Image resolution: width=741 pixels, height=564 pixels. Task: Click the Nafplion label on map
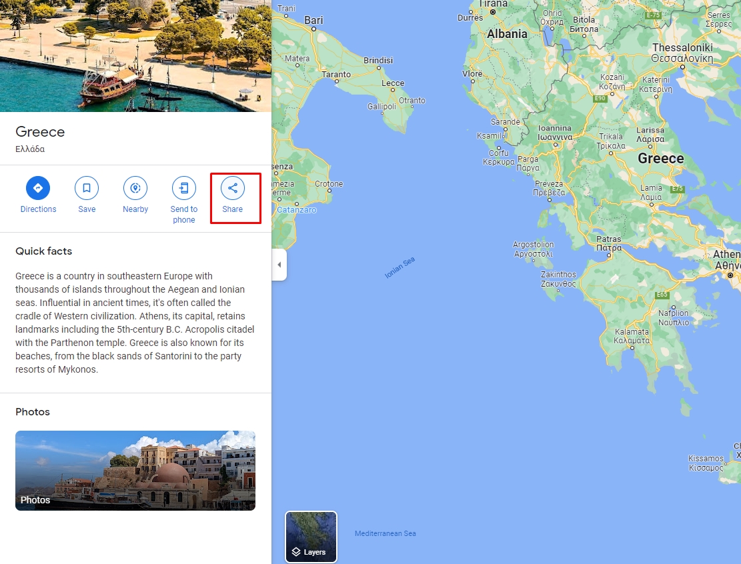pyautogui.click(x=674, y=317)
